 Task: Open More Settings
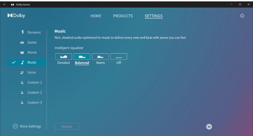click(27, 126)
